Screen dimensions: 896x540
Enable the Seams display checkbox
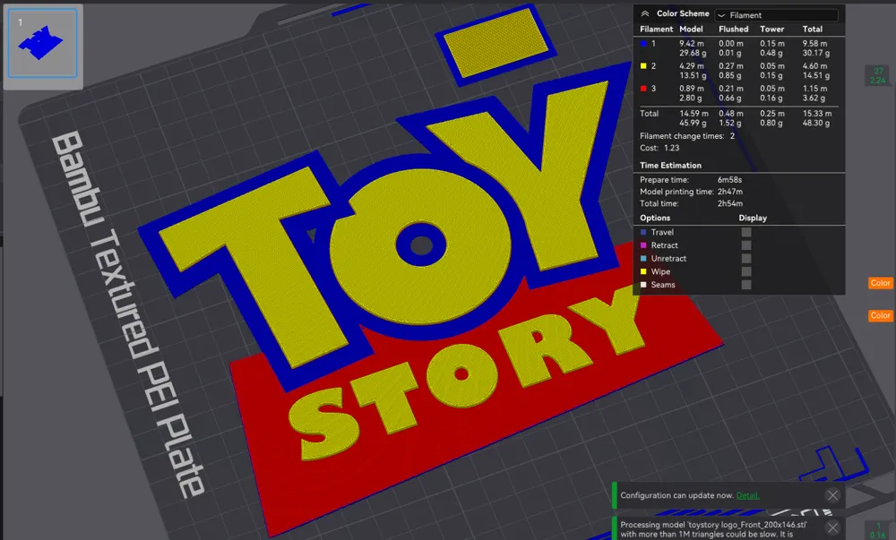click(x=746, y=285)
